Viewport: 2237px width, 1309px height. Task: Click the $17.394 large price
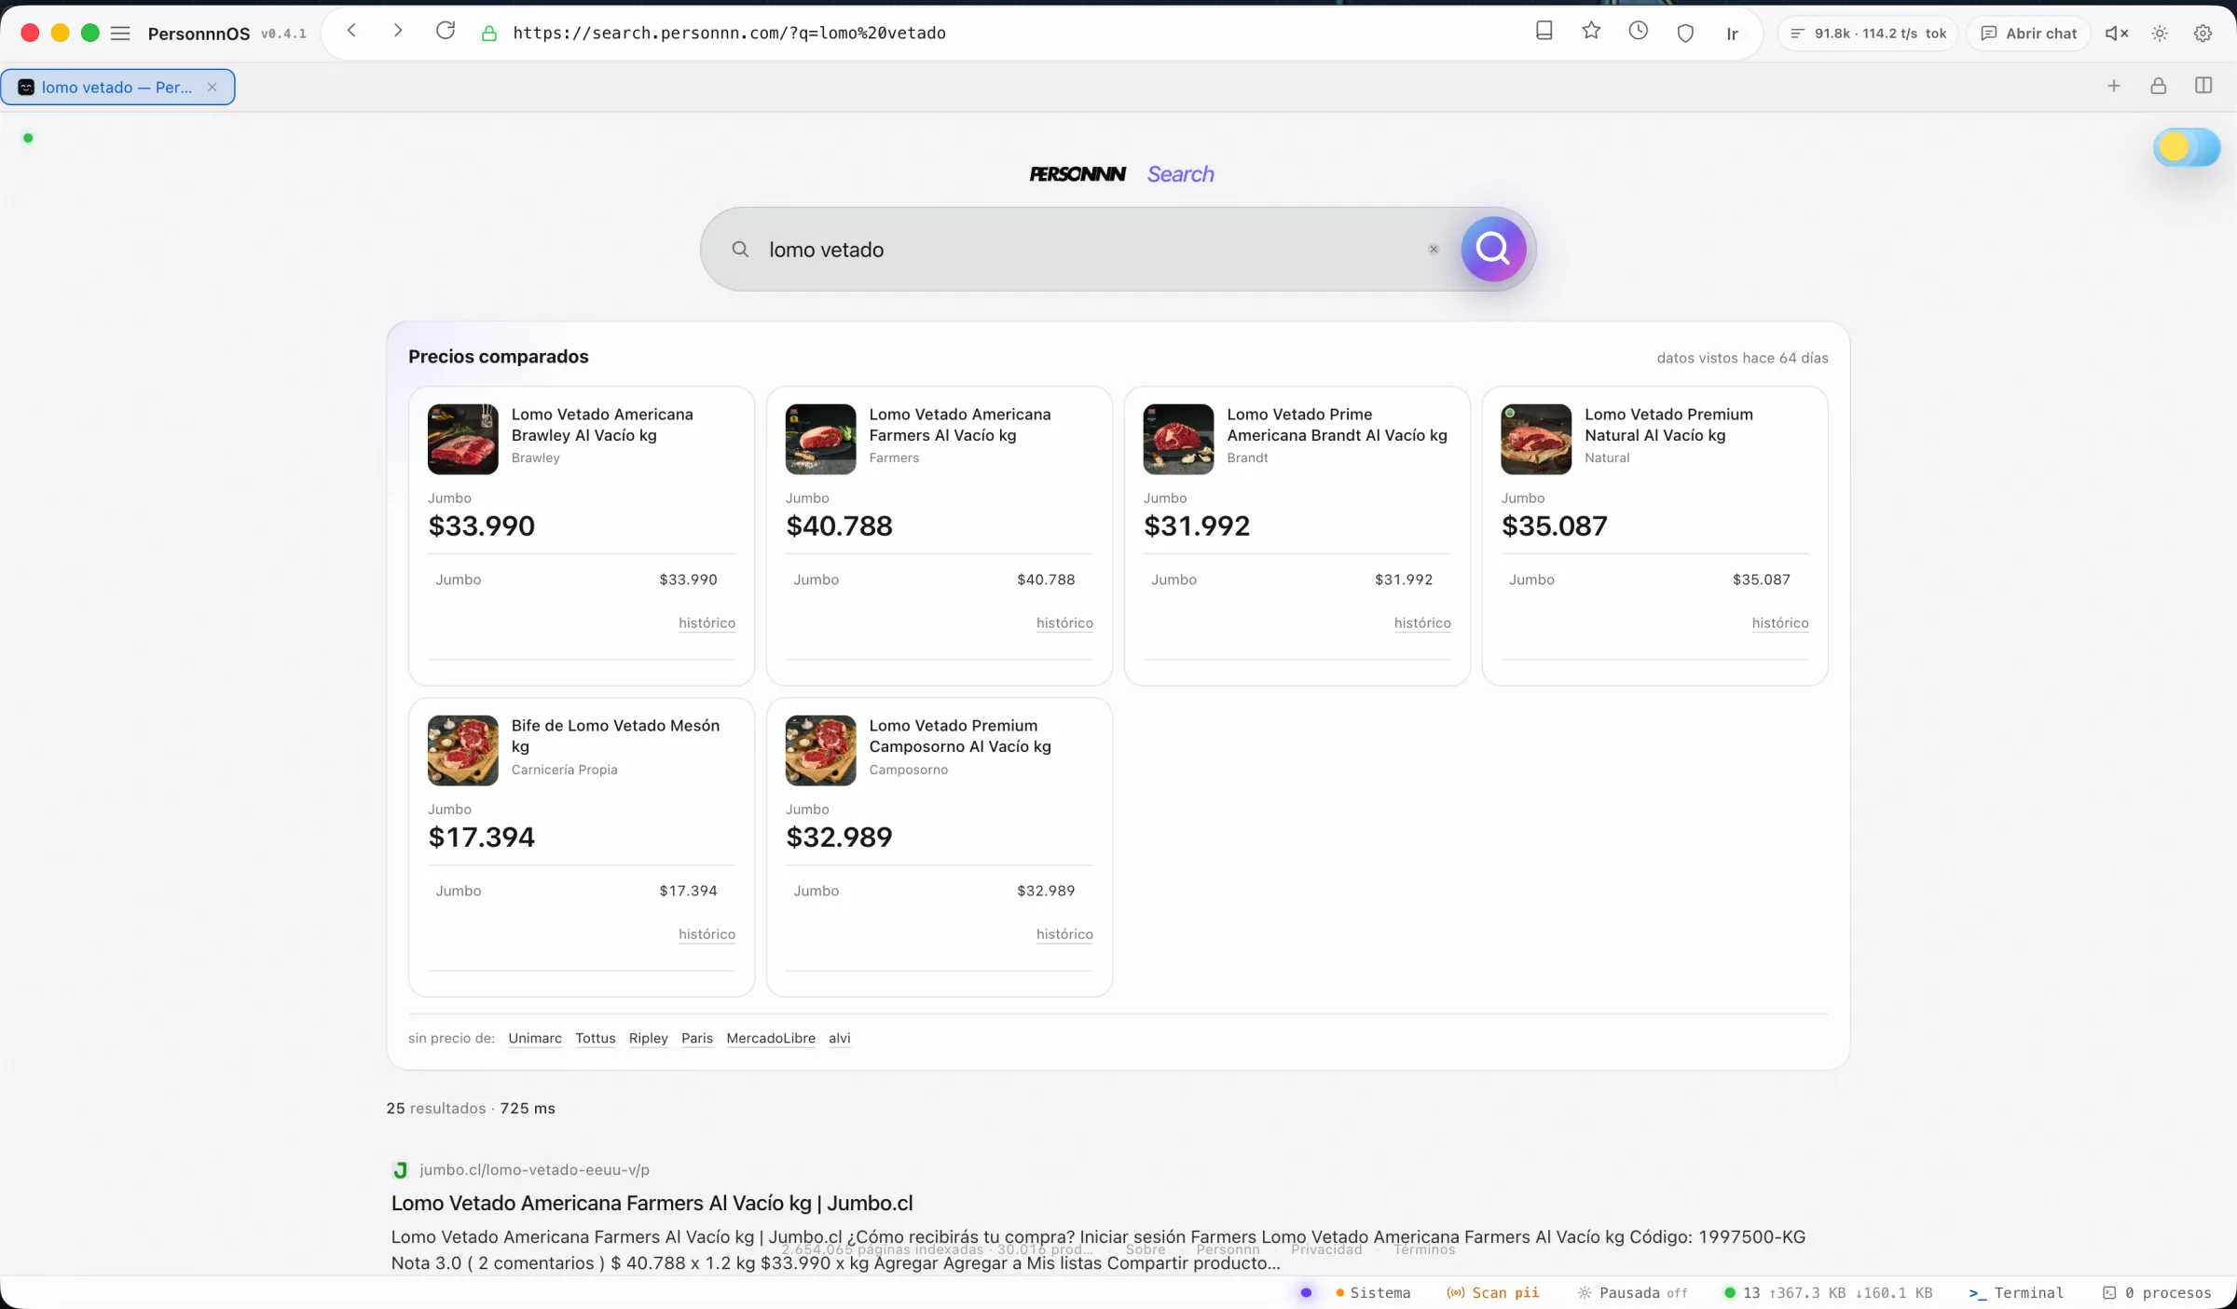pos(481,837)
